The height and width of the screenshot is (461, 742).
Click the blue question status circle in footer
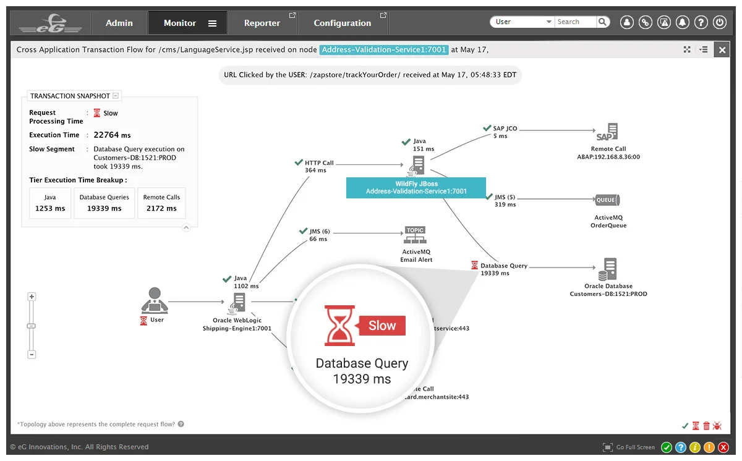coord(681,447)
